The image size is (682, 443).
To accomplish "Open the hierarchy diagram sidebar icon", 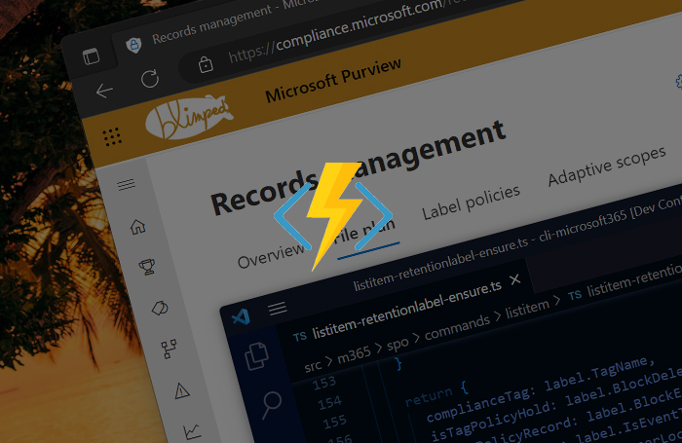I will click(x=169, y=350).
